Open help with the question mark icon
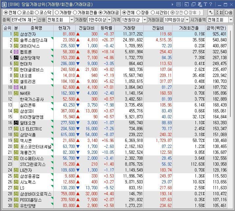The width and height of the screenshot is (235, 211). click(211, 4)
